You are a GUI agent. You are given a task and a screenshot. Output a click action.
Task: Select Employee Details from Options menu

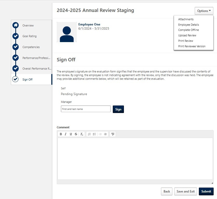pos(188,25)
